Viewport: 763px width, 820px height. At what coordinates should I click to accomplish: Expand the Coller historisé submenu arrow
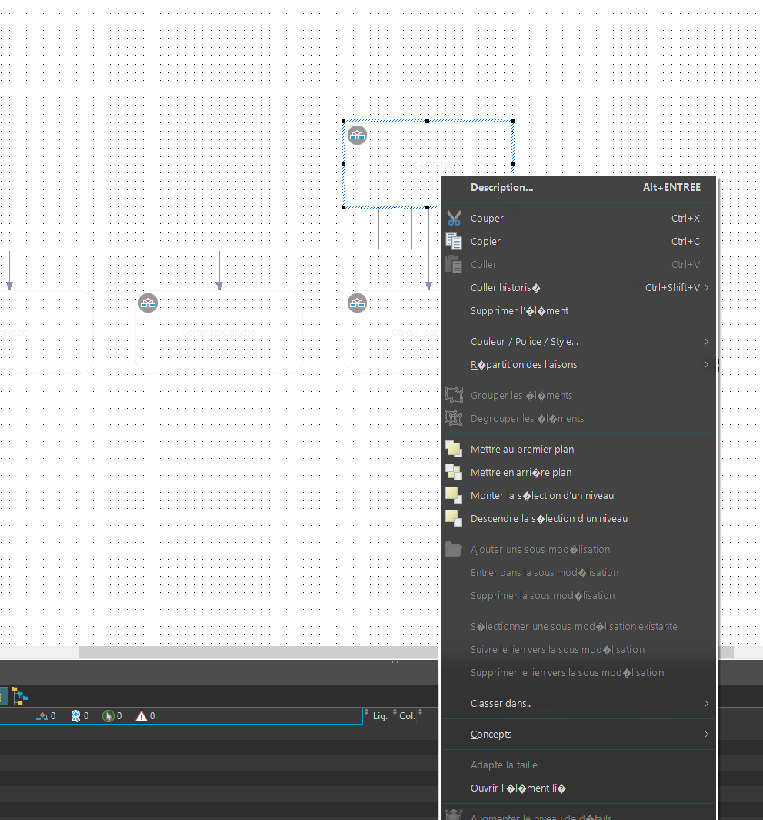click(706, 288)
